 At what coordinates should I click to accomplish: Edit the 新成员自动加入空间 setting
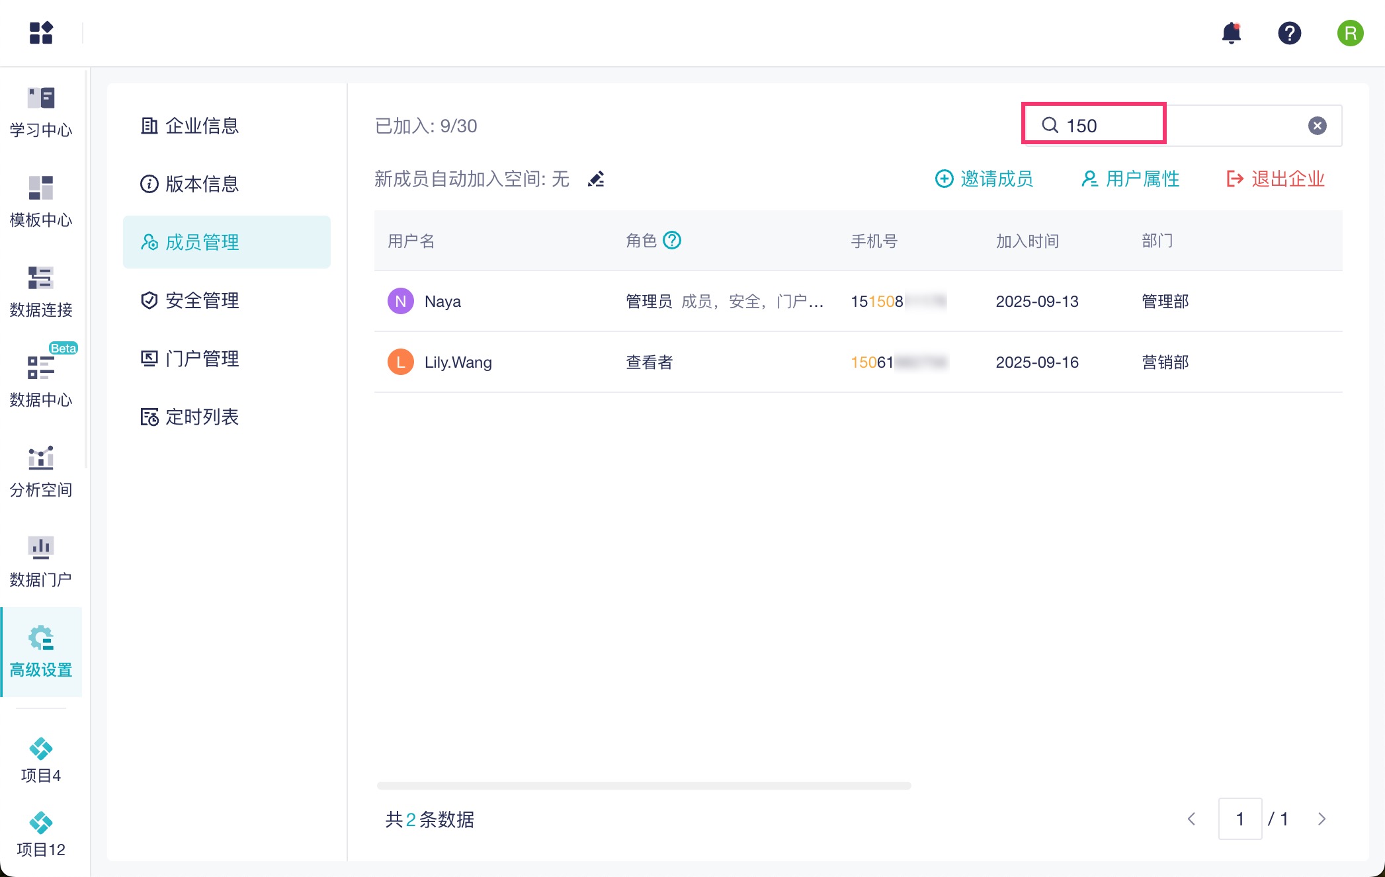(596, 179)
